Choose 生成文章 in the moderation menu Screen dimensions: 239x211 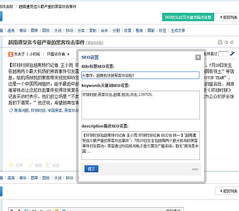pyautogui.click(x=178, y=31)
